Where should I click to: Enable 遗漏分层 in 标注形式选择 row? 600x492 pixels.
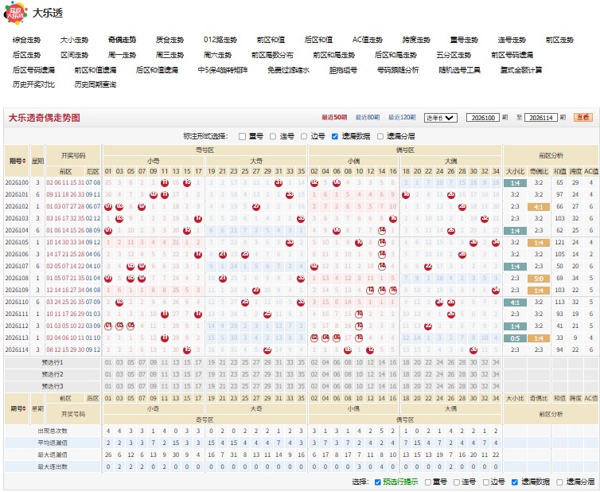pos(380,136)
